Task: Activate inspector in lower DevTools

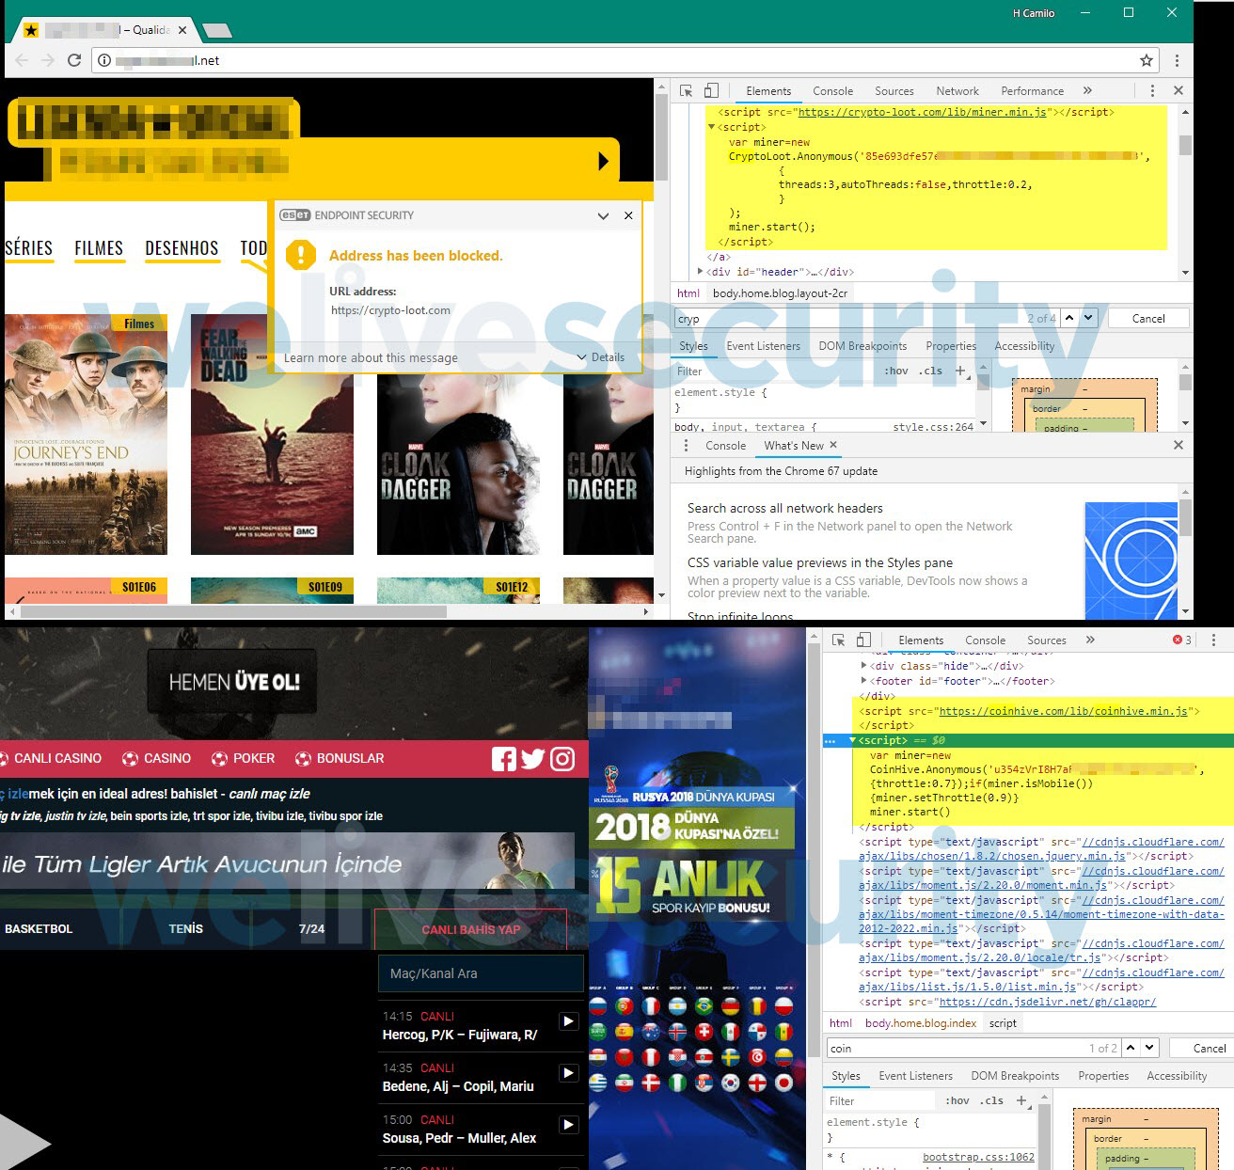Action: pos(838,640)
